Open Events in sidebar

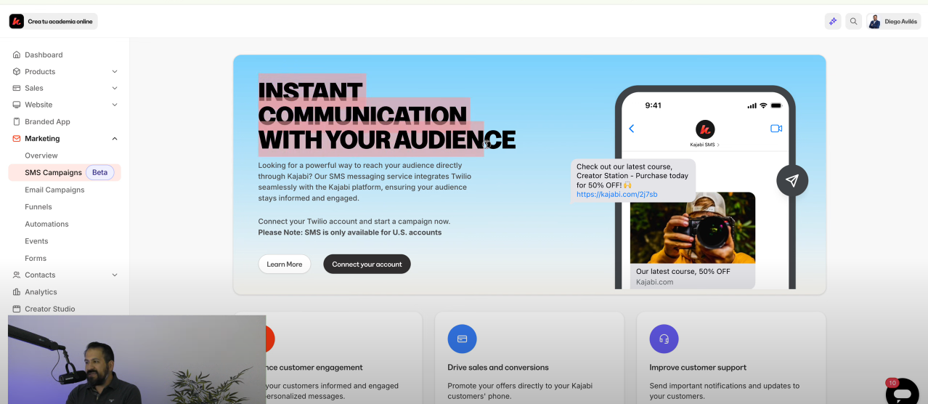click(36, 241)
